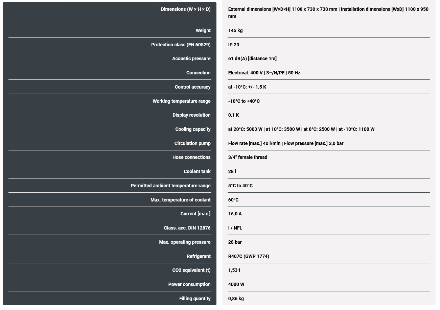Click the Filling quantity label
This screenshot has height=310, width=440.
coord(195,299)
